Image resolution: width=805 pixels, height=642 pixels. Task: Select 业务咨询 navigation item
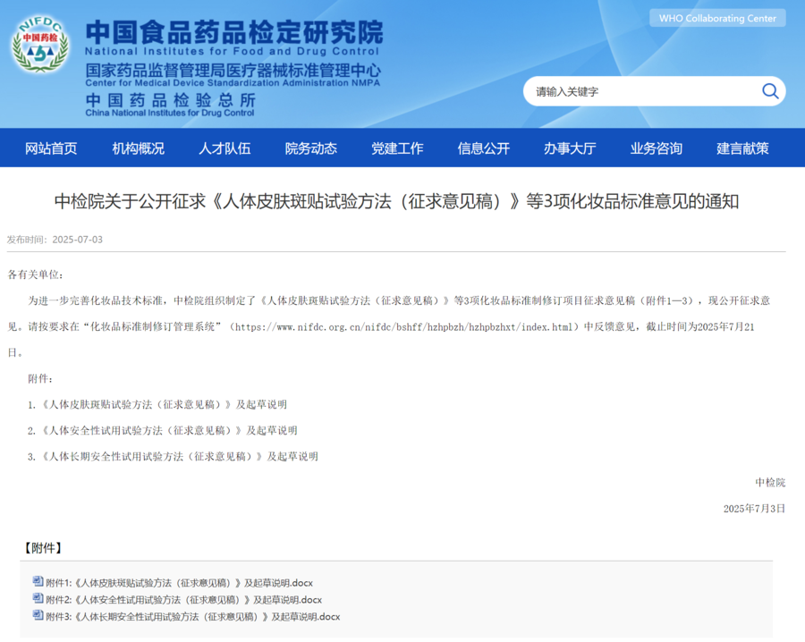[656, 148]
